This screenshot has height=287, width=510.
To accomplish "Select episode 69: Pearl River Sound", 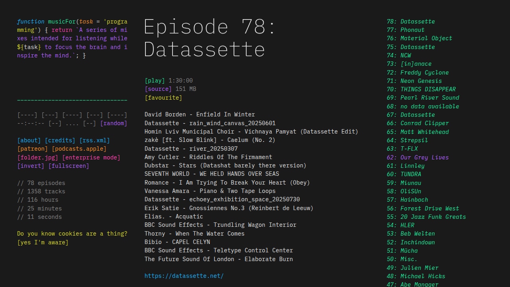I will tap(423, 98).
